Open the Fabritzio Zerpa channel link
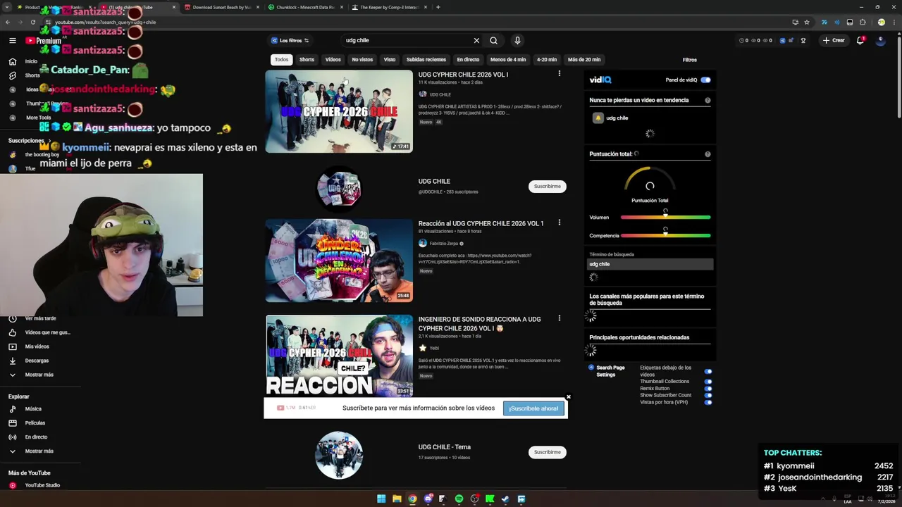The width and height of the screenshot is (902, 507). coord(444,244)
